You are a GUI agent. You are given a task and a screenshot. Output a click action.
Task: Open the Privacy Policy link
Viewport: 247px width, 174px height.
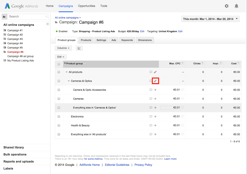click(143, 165)
